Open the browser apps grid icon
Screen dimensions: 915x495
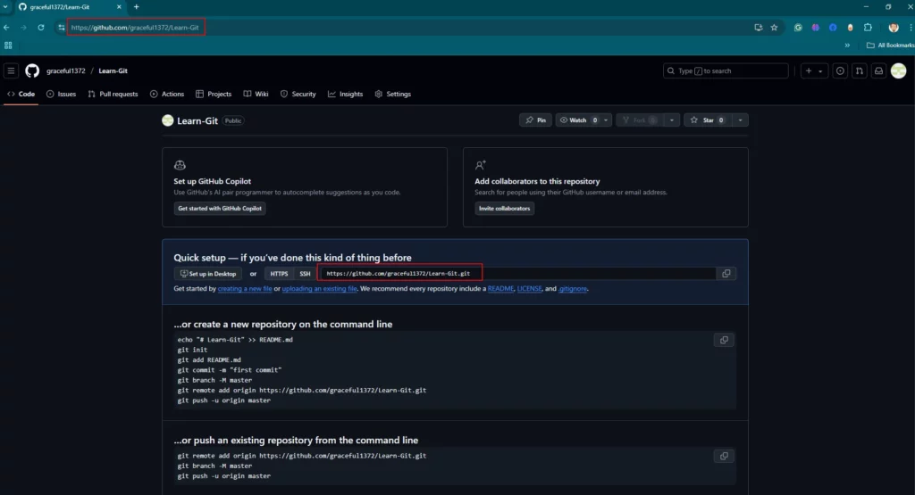tap(8, 45)
